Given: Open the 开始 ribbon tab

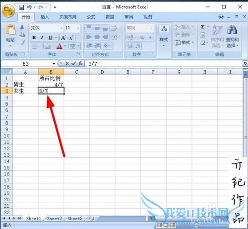Looking at the screenshot, I should coord(26,17).
